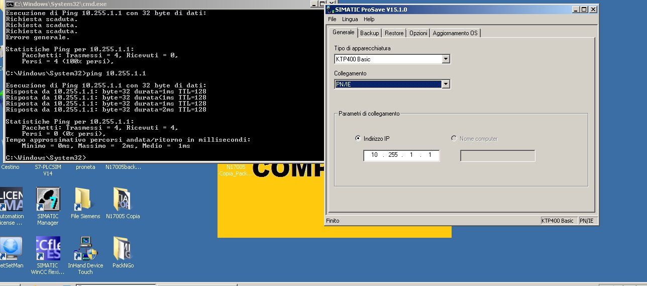Select the Nome computer radio button
Viewport: 647px width, 286px height.
[454, 139]
